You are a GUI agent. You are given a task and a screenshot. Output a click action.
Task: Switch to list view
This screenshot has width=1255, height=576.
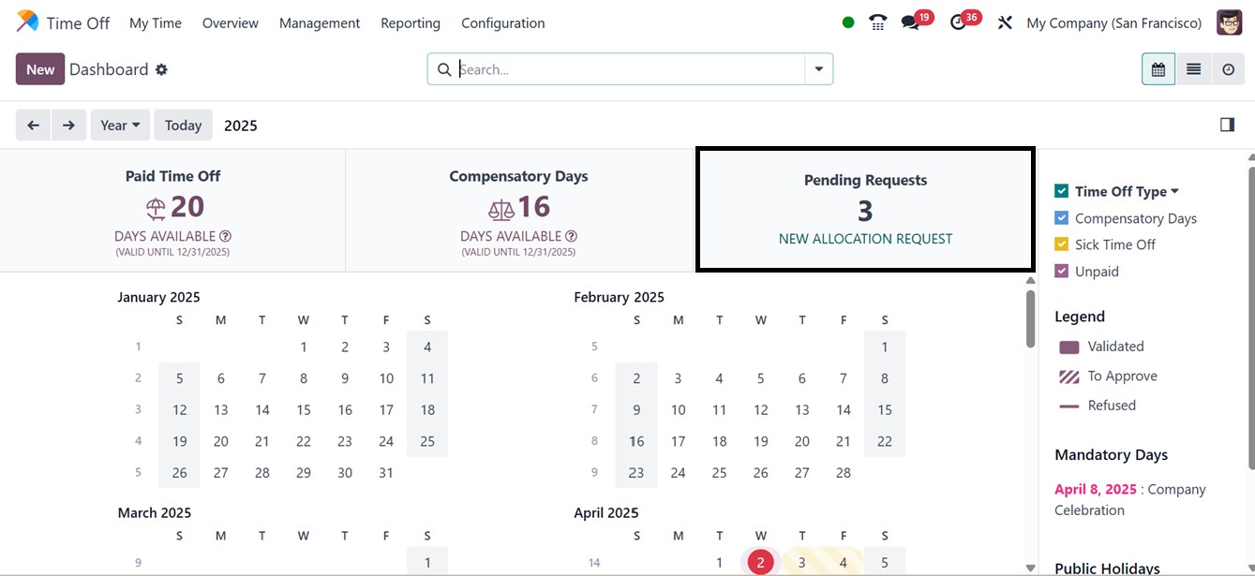(x=1193, y=69)
